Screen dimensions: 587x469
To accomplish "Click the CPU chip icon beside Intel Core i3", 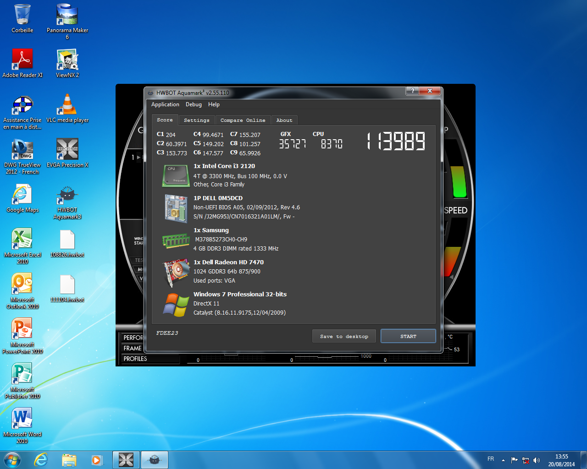I will click(x=176, y=176).
